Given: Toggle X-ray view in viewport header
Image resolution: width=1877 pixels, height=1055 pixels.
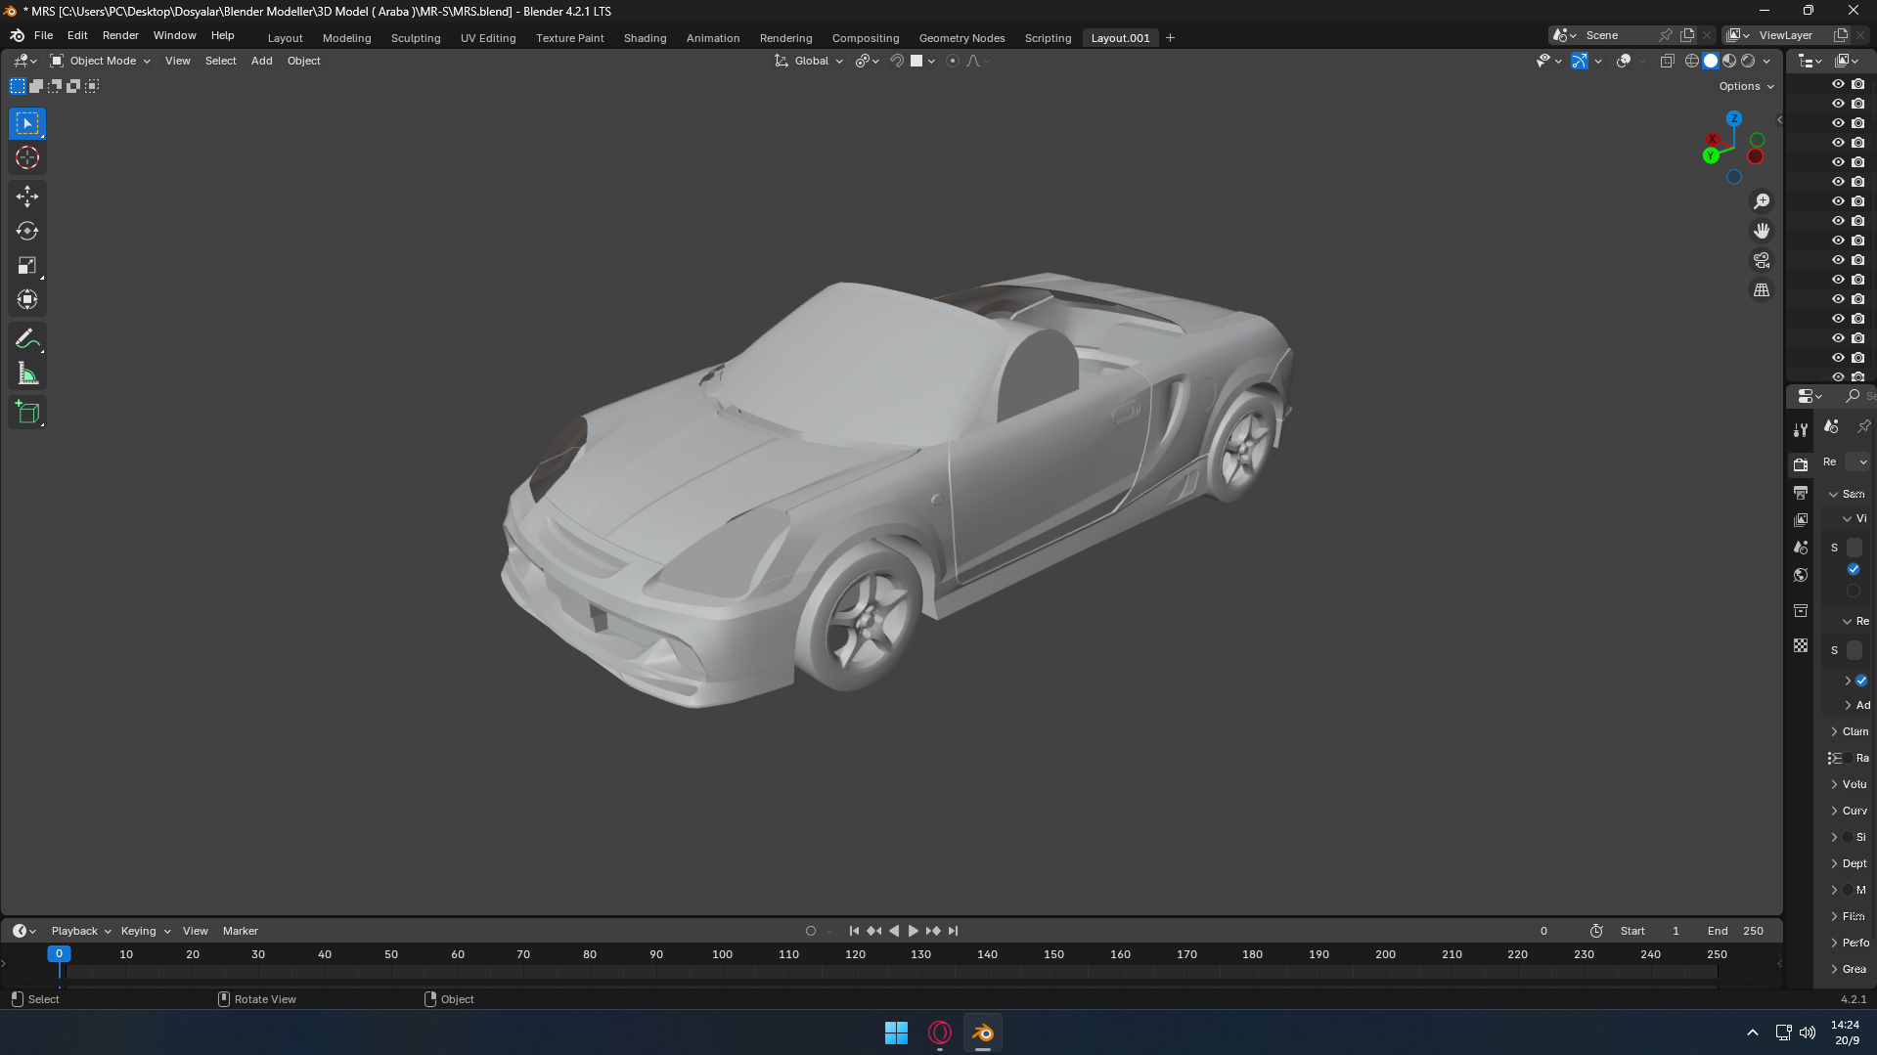Looking at the screenshot, I should (x=1668, y=61).
